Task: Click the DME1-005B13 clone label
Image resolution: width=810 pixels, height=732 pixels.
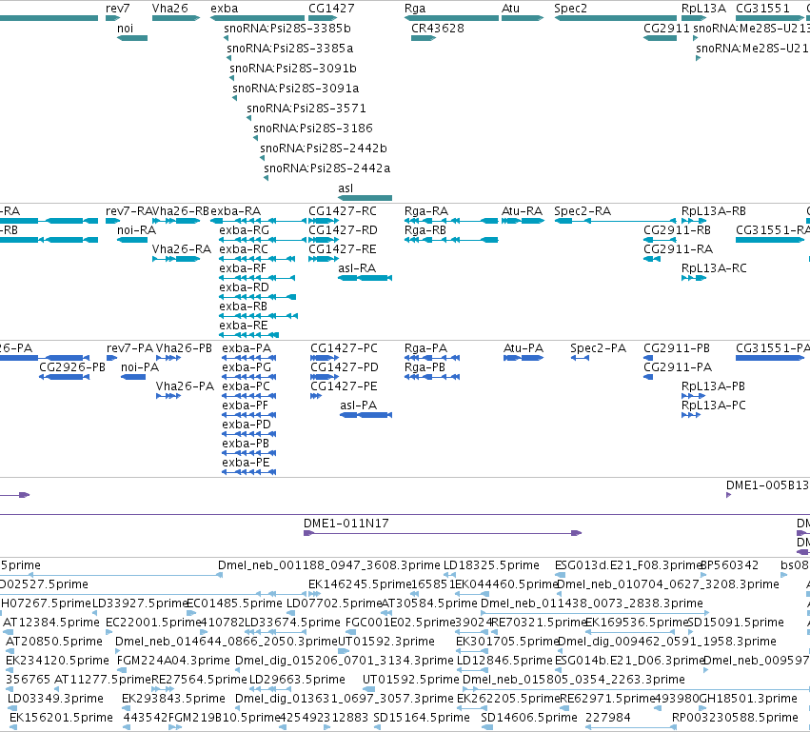Action: coord(767,485)
